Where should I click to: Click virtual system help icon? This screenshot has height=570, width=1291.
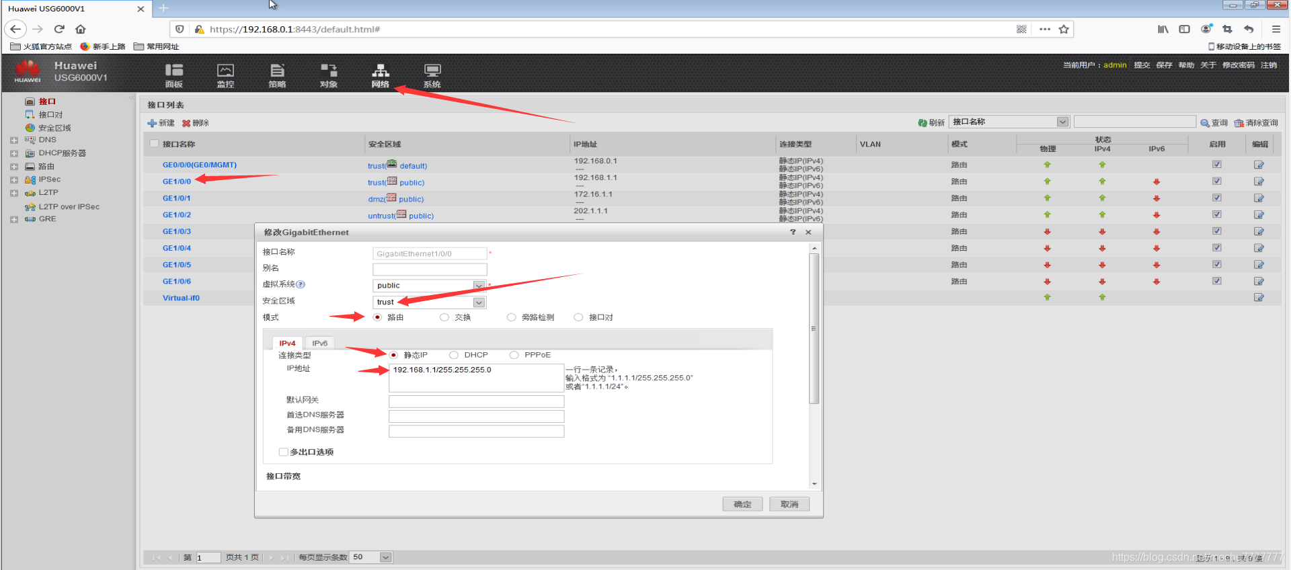click(x=301, y=284)
